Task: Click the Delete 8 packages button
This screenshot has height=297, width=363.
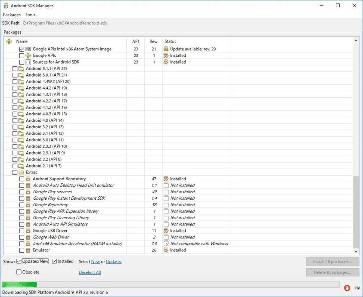Action: (x=332, y=272)
